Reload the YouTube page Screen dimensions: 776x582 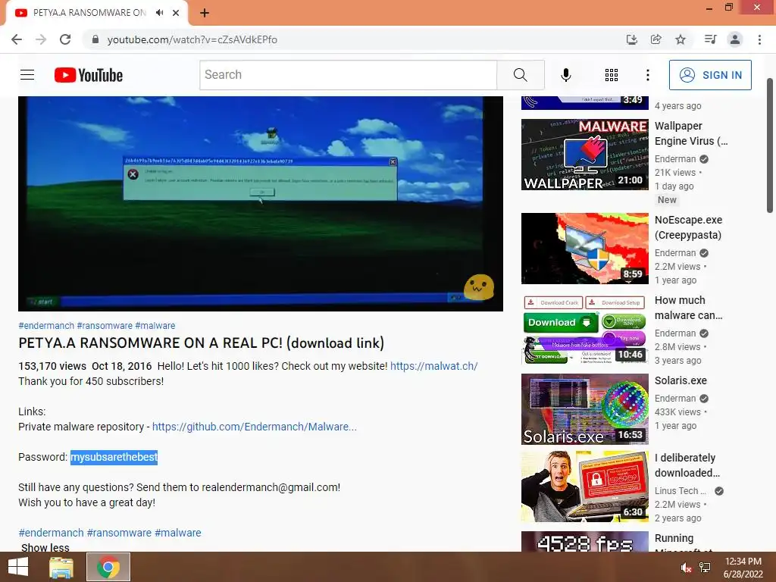(65, 39)
